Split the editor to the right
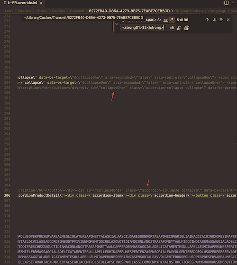The width and height of the screenshot is (237, 265). (x=227, y=3)
